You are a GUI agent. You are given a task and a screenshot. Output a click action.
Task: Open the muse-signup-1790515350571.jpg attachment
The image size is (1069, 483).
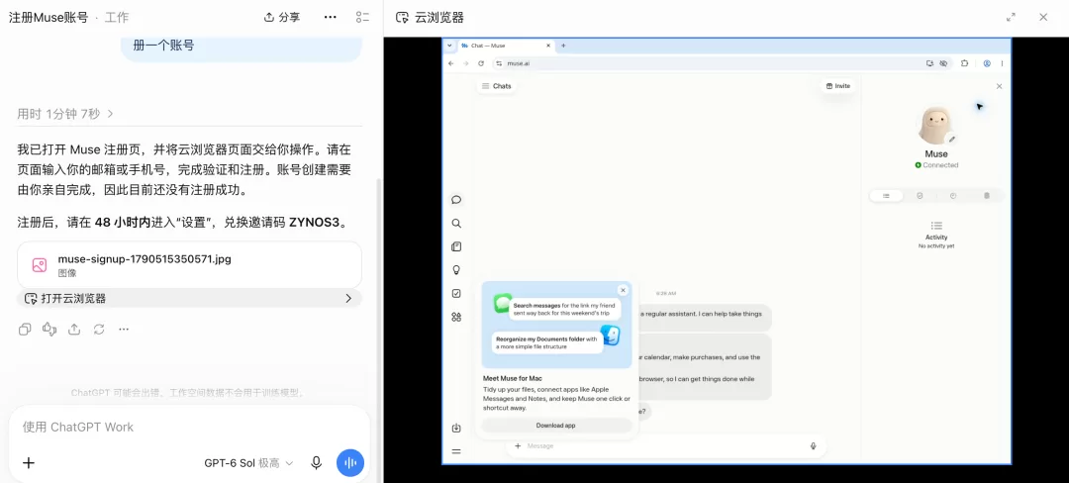pyautogui.click(x=189, y=265)
